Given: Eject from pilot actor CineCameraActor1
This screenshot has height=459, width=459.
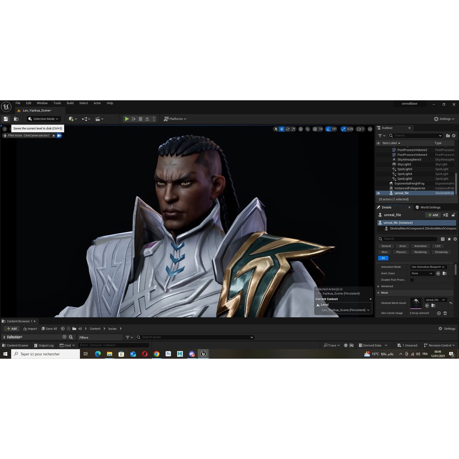Looking at the screenshot, I should (x=54, y=136).
